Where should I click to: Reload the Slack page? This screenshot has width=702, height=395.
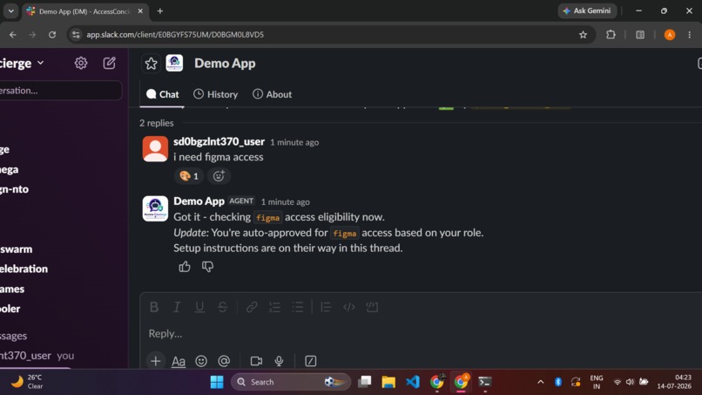point(52,35)
